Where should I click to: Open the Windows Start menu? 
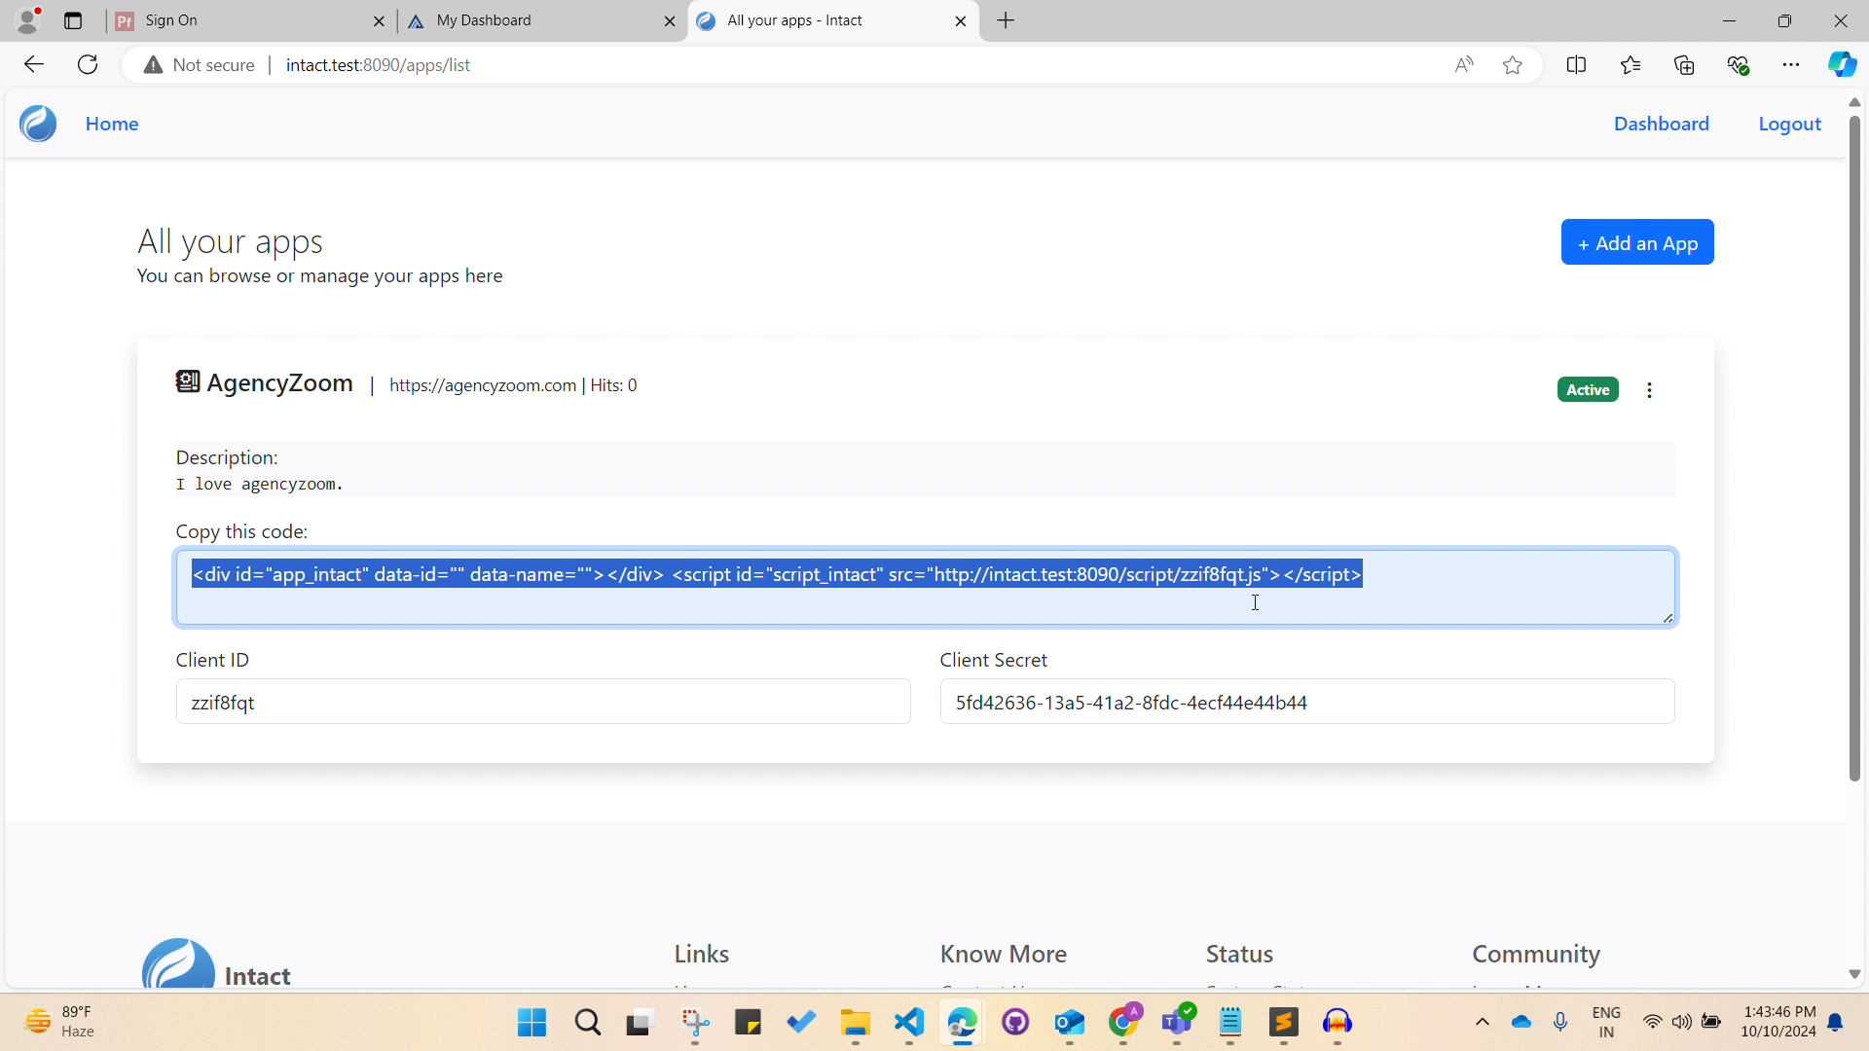tap(532, 1023)
